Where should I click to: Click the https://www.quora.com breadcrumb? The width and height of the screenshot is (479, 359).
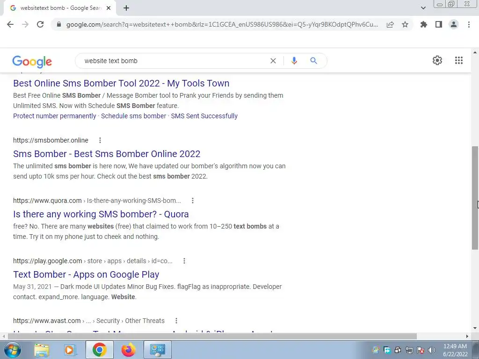(97, 201)
